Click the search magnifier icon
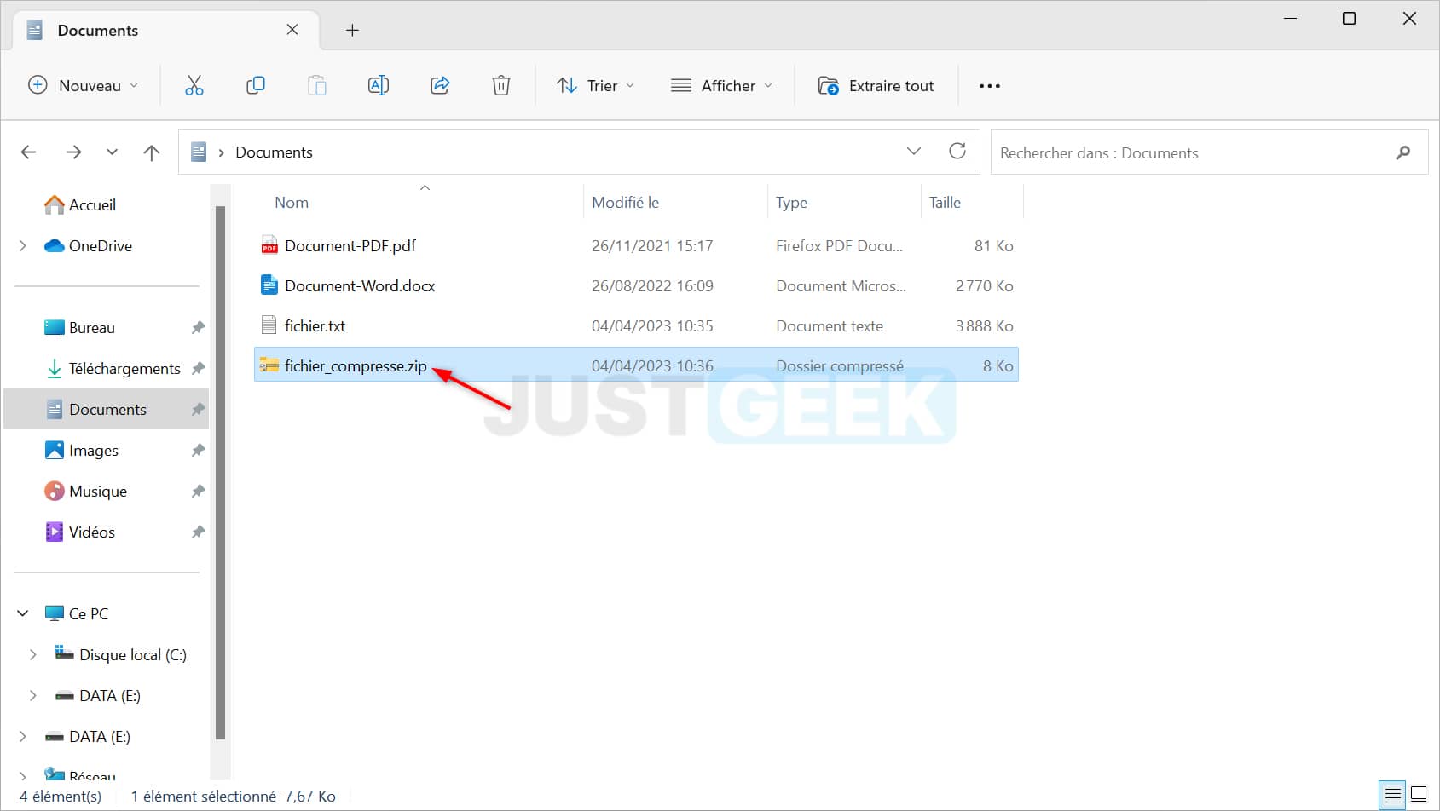 1402,152
